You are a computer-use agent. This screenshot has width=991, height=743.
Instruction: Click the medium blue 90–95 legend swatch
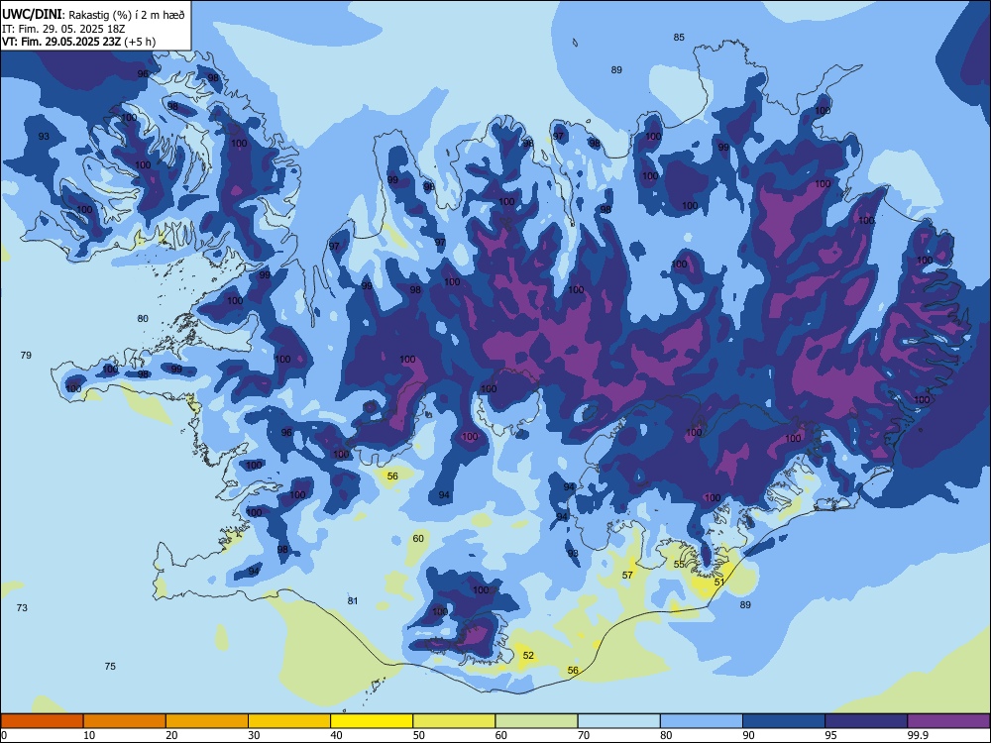click(x=784, y=721)
